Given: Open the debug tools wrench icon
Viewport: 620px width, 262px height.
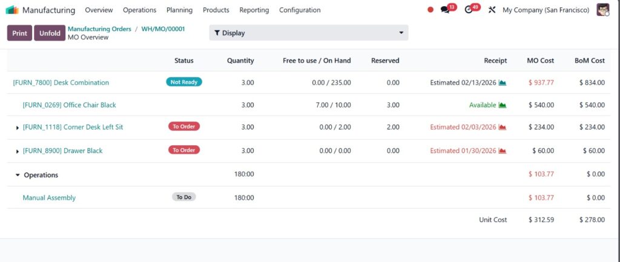Looking at the screenshot, I should coord(492,10).
